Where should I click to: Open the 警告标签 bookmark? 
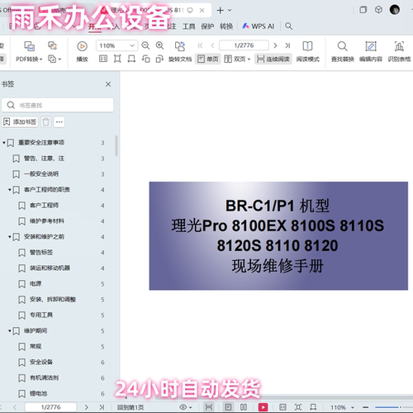pyautogui.click(x=41, y=252)
